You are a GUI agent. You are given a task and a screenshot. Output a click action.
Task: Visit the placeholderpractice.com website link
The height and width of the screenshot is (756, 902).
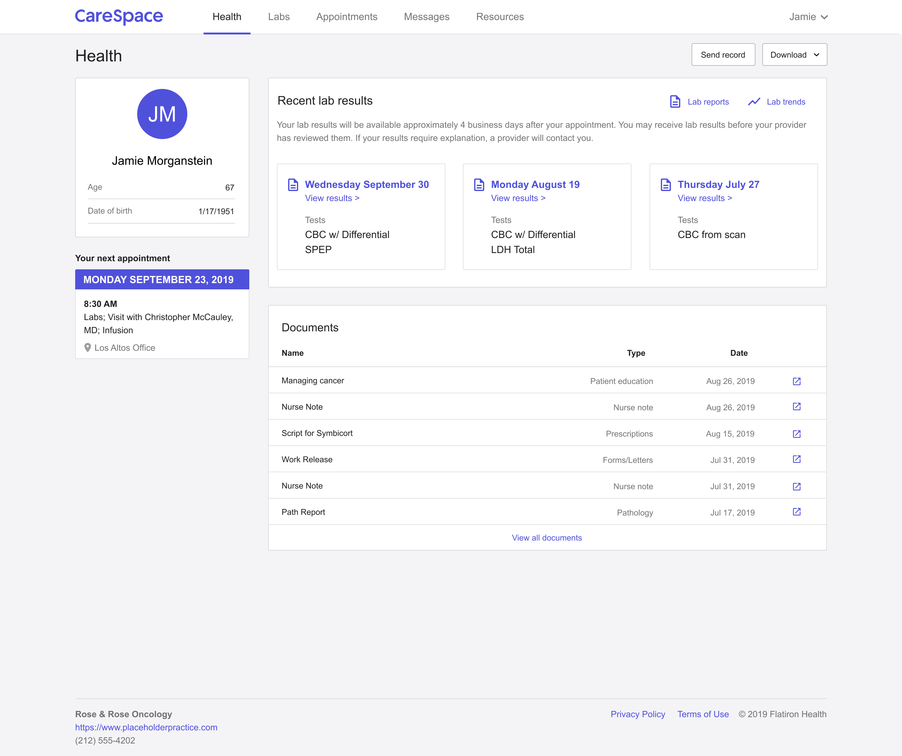pyautogui.click(x=146, y=727)
